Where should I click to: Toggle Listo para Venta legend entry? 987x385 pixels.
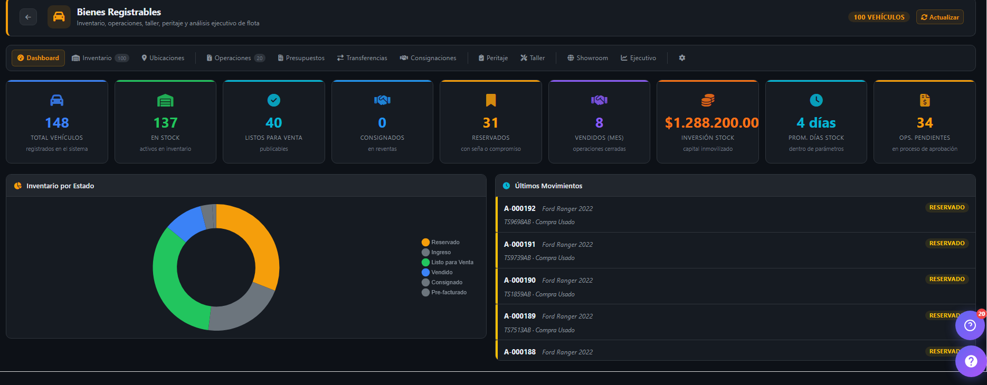(448, 262)
